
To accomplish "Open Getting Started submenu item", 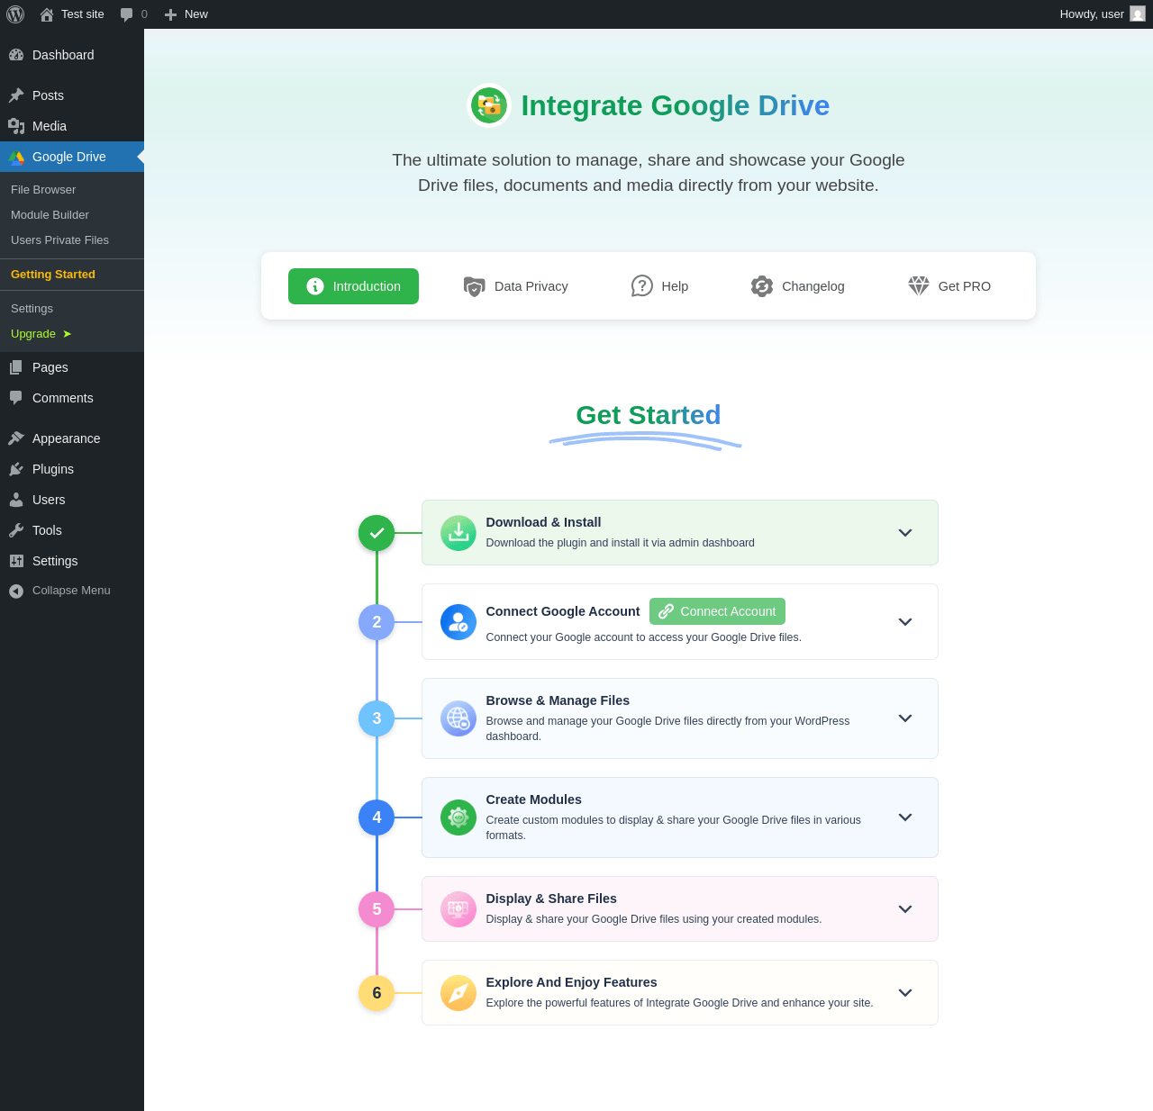I will [x=72, y=275].
